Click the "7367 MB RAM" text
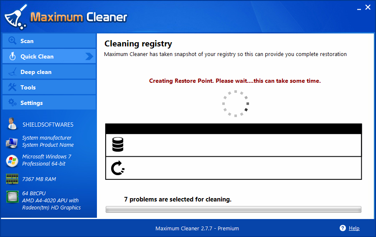Screen dimensions: 376x237 tap(39, 179)
